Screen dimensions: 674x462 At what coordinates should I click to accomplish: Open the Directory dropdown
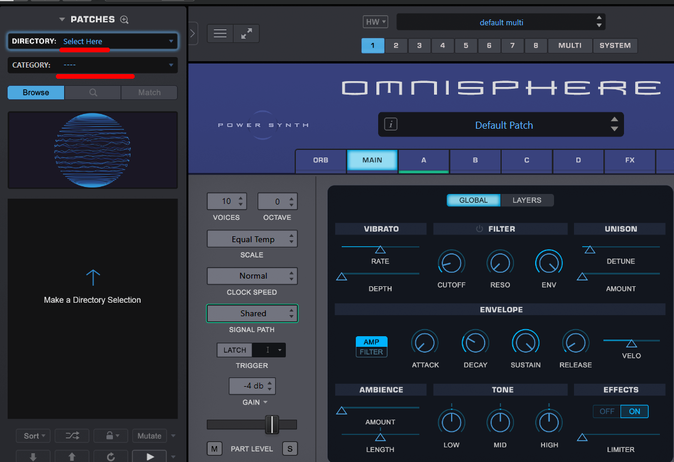coord(93,41)
